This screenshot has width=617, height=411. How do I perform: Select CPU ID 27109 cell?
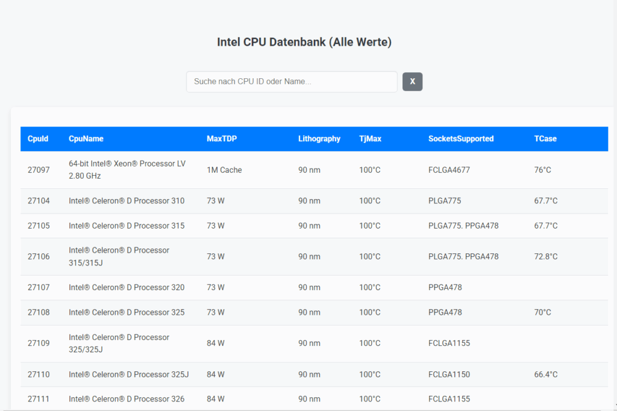click(39, 344)
